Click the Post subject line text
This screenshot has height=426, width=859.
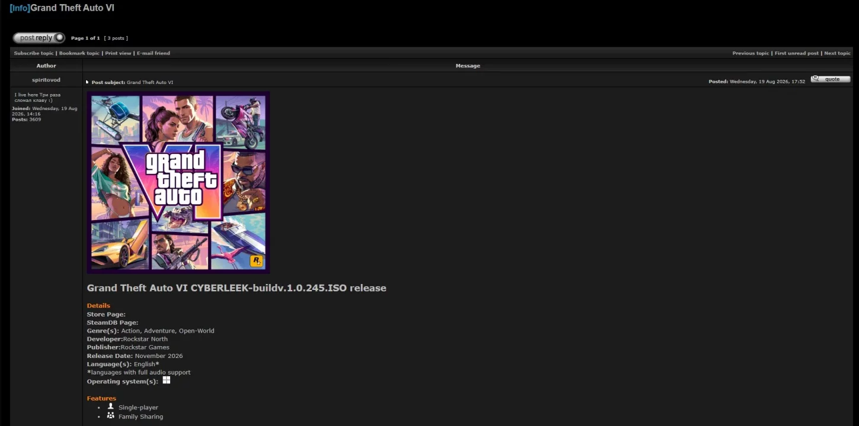[x=132, y=82]
